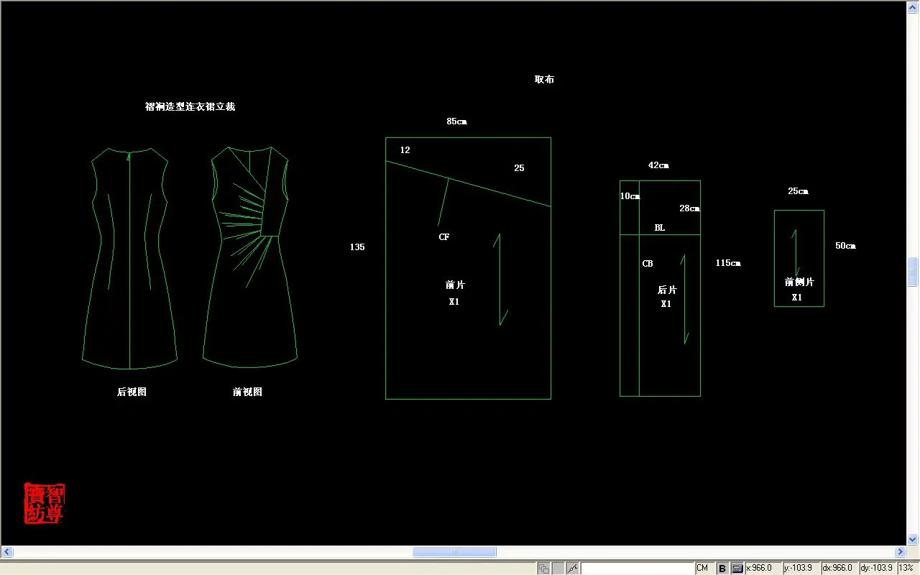920x575 pixels.
Task: Click the 115cm height label
Action: (x=728, y=263)
